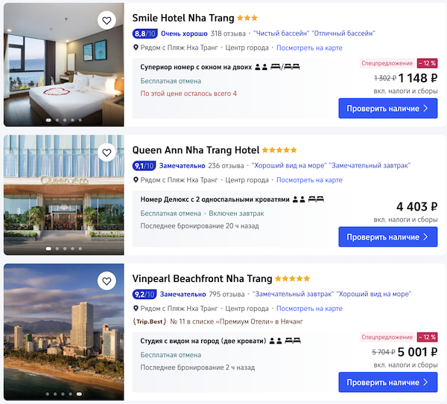Screen dimensions: 447x404
Task: Save Vinpearl Beachfront using heart icon
Action: click(107, 281)
